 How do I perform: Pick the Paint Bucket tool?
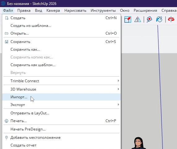159,19
